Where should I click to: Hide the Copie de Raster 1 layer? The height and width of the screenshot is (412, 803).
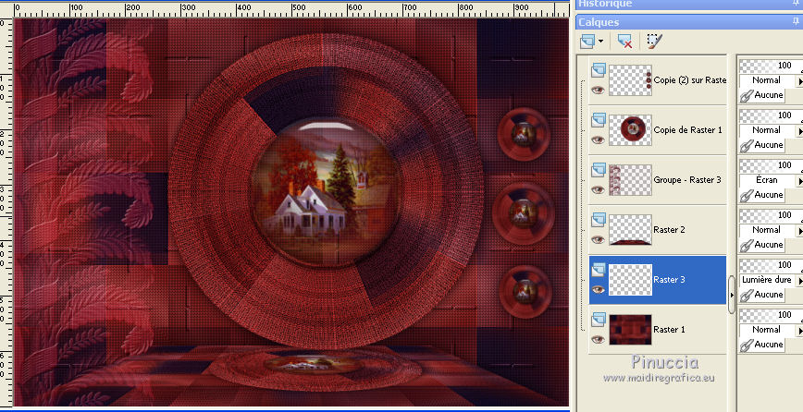pyautogui.click(x=598, y=139)
